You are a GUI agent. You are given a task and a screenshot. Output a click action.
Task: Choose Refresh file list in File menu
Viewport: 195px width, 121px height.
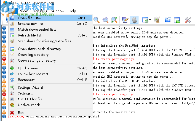51,35
